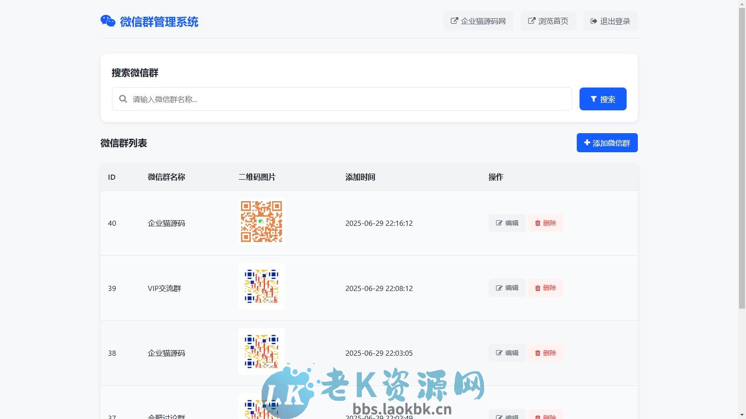Viewport: 746px width, 419px height.
Task: Click 添加微信群 to add a group
Action: (x=607, y=143)
